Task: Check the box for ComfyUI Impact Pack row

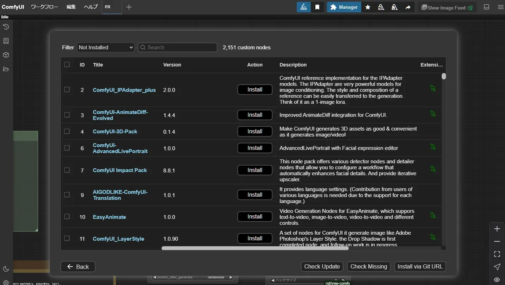Action: tap(67, 170)
